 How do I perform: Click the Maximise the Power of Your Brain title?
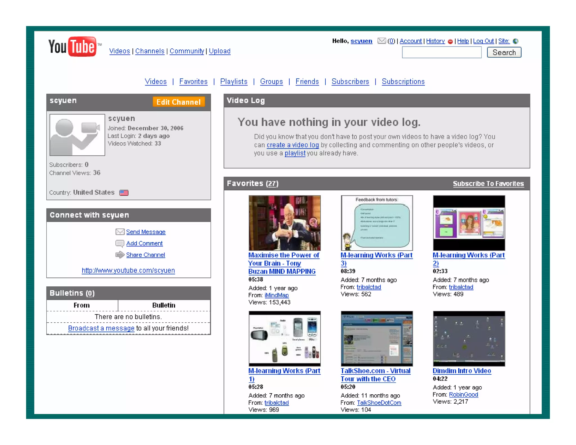pos(283,263)
